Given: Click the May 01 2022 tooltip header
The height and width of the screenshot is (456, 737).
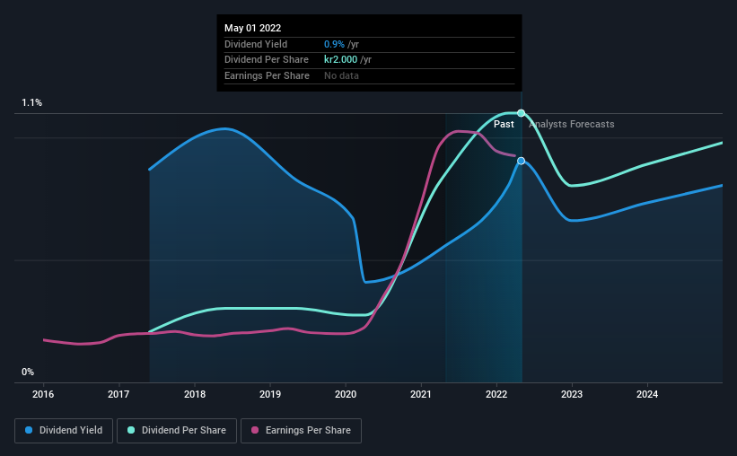Looking at the screenshot, I should click(x=253, y=28).
